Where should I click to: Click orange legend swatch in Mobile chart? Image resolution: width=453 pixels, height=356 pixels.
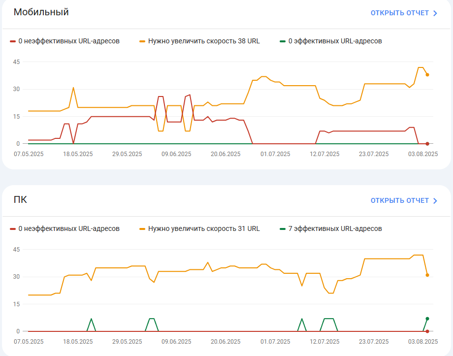[x=142, y=41]
